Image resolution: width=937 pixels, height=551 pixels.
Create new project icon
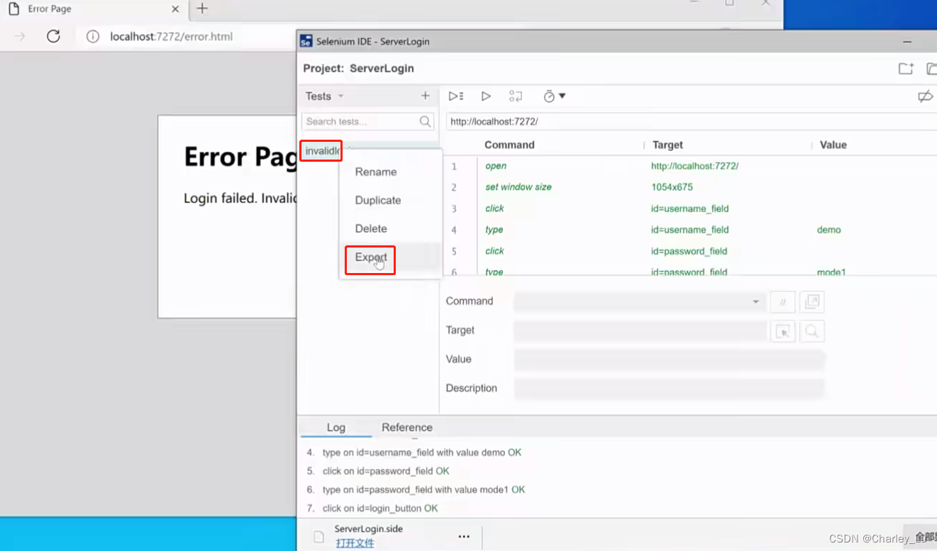pos(906,68)
